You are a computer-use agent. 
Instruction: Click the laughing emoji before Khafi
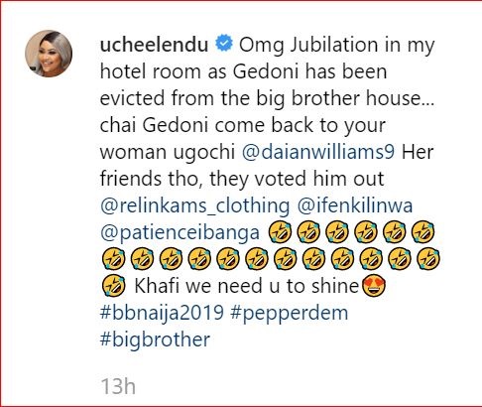[x=114, y=286]
